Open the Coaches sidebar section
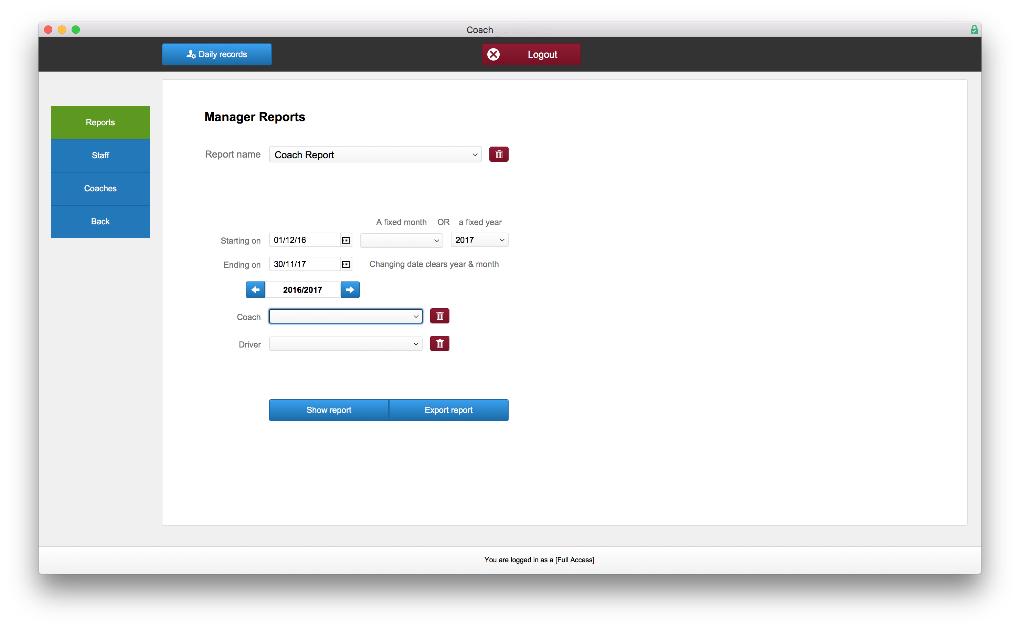 100,189
